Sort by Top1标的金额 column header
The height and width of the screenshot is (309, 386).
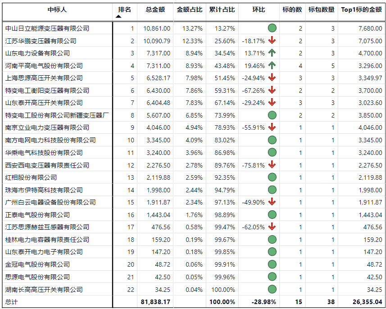pos(361,9)
